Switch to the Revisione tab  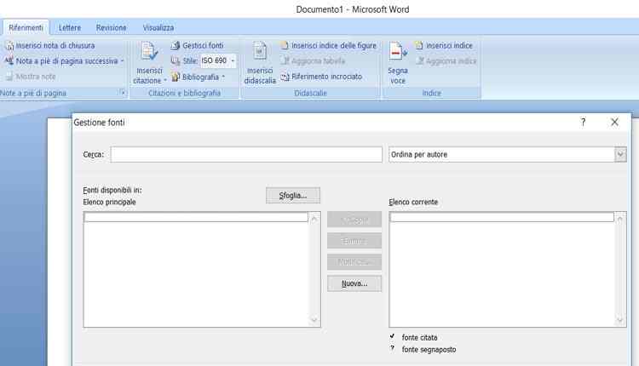(112, 28)
